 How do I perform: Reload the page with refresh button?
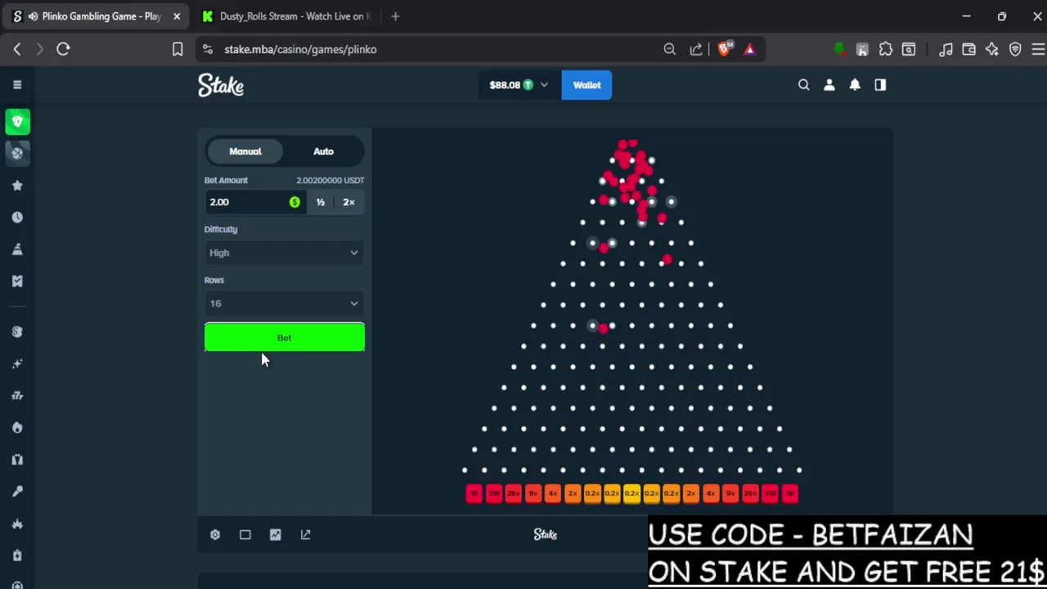click(63, 49)
